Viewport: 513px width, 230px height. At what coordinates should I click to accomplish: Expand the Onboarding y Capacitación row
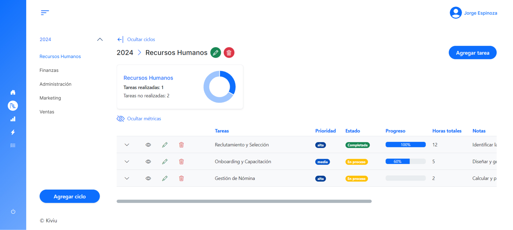click(127, 162)
